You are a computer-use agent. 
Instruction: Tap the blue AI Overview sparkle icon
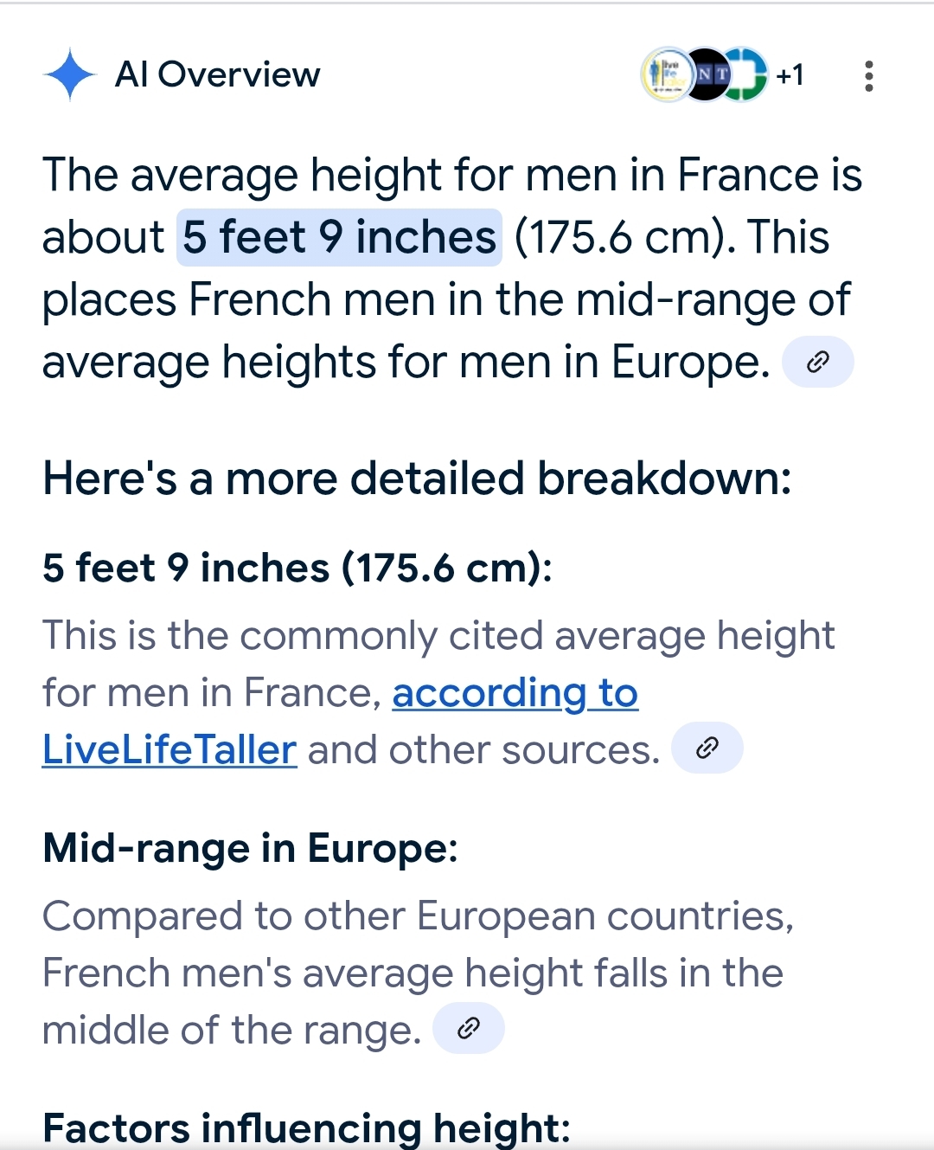coord(69,75)
